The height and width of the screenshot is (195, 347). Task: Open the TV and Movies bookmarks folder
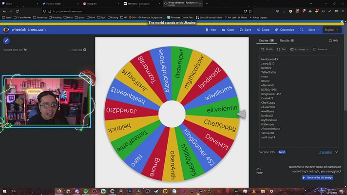coord(22,17)
